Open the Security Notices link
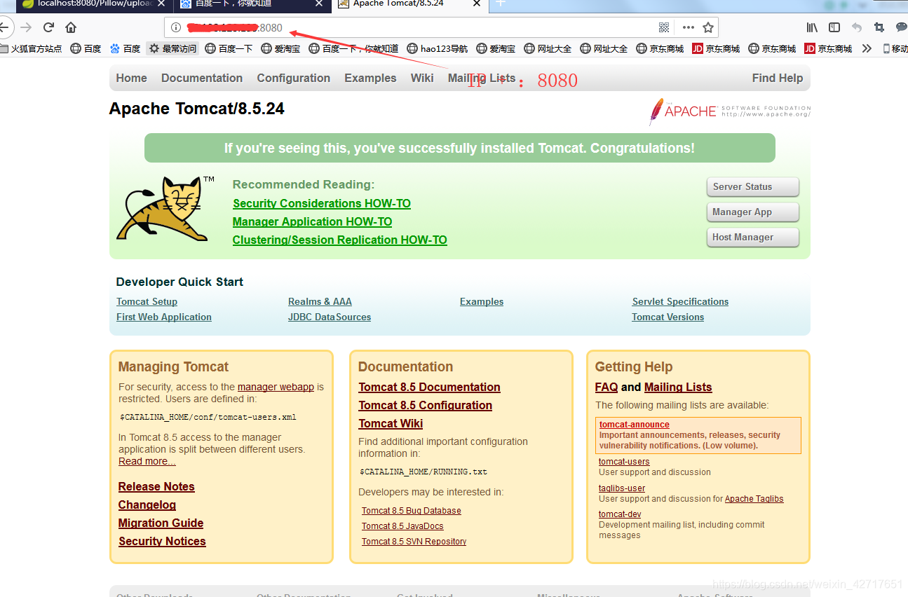 162,541
